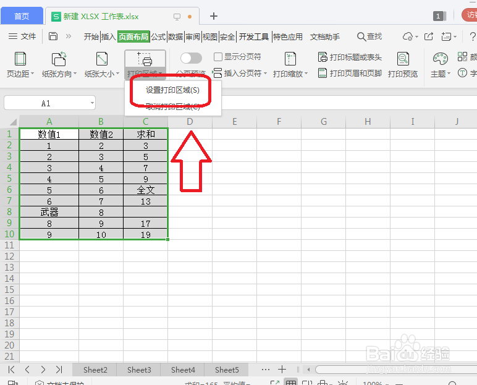The height and width of the screenshot is (385, 477).
Task: Go to next sheet arrow
Action: pos(43,370)
